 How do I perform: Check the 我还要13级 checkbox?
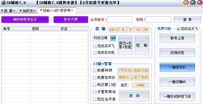coord(95,85)
